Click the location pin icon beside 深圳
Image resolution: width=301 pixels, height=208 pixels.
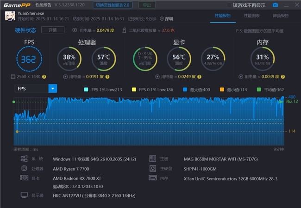tap(162, 19)
